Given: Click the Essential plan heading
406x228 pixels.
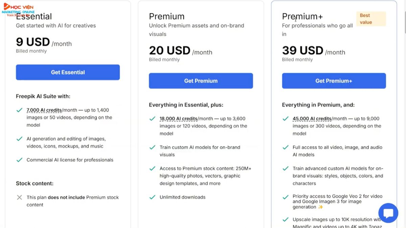Looking at the screenshot, I should (x=34, y=17).
